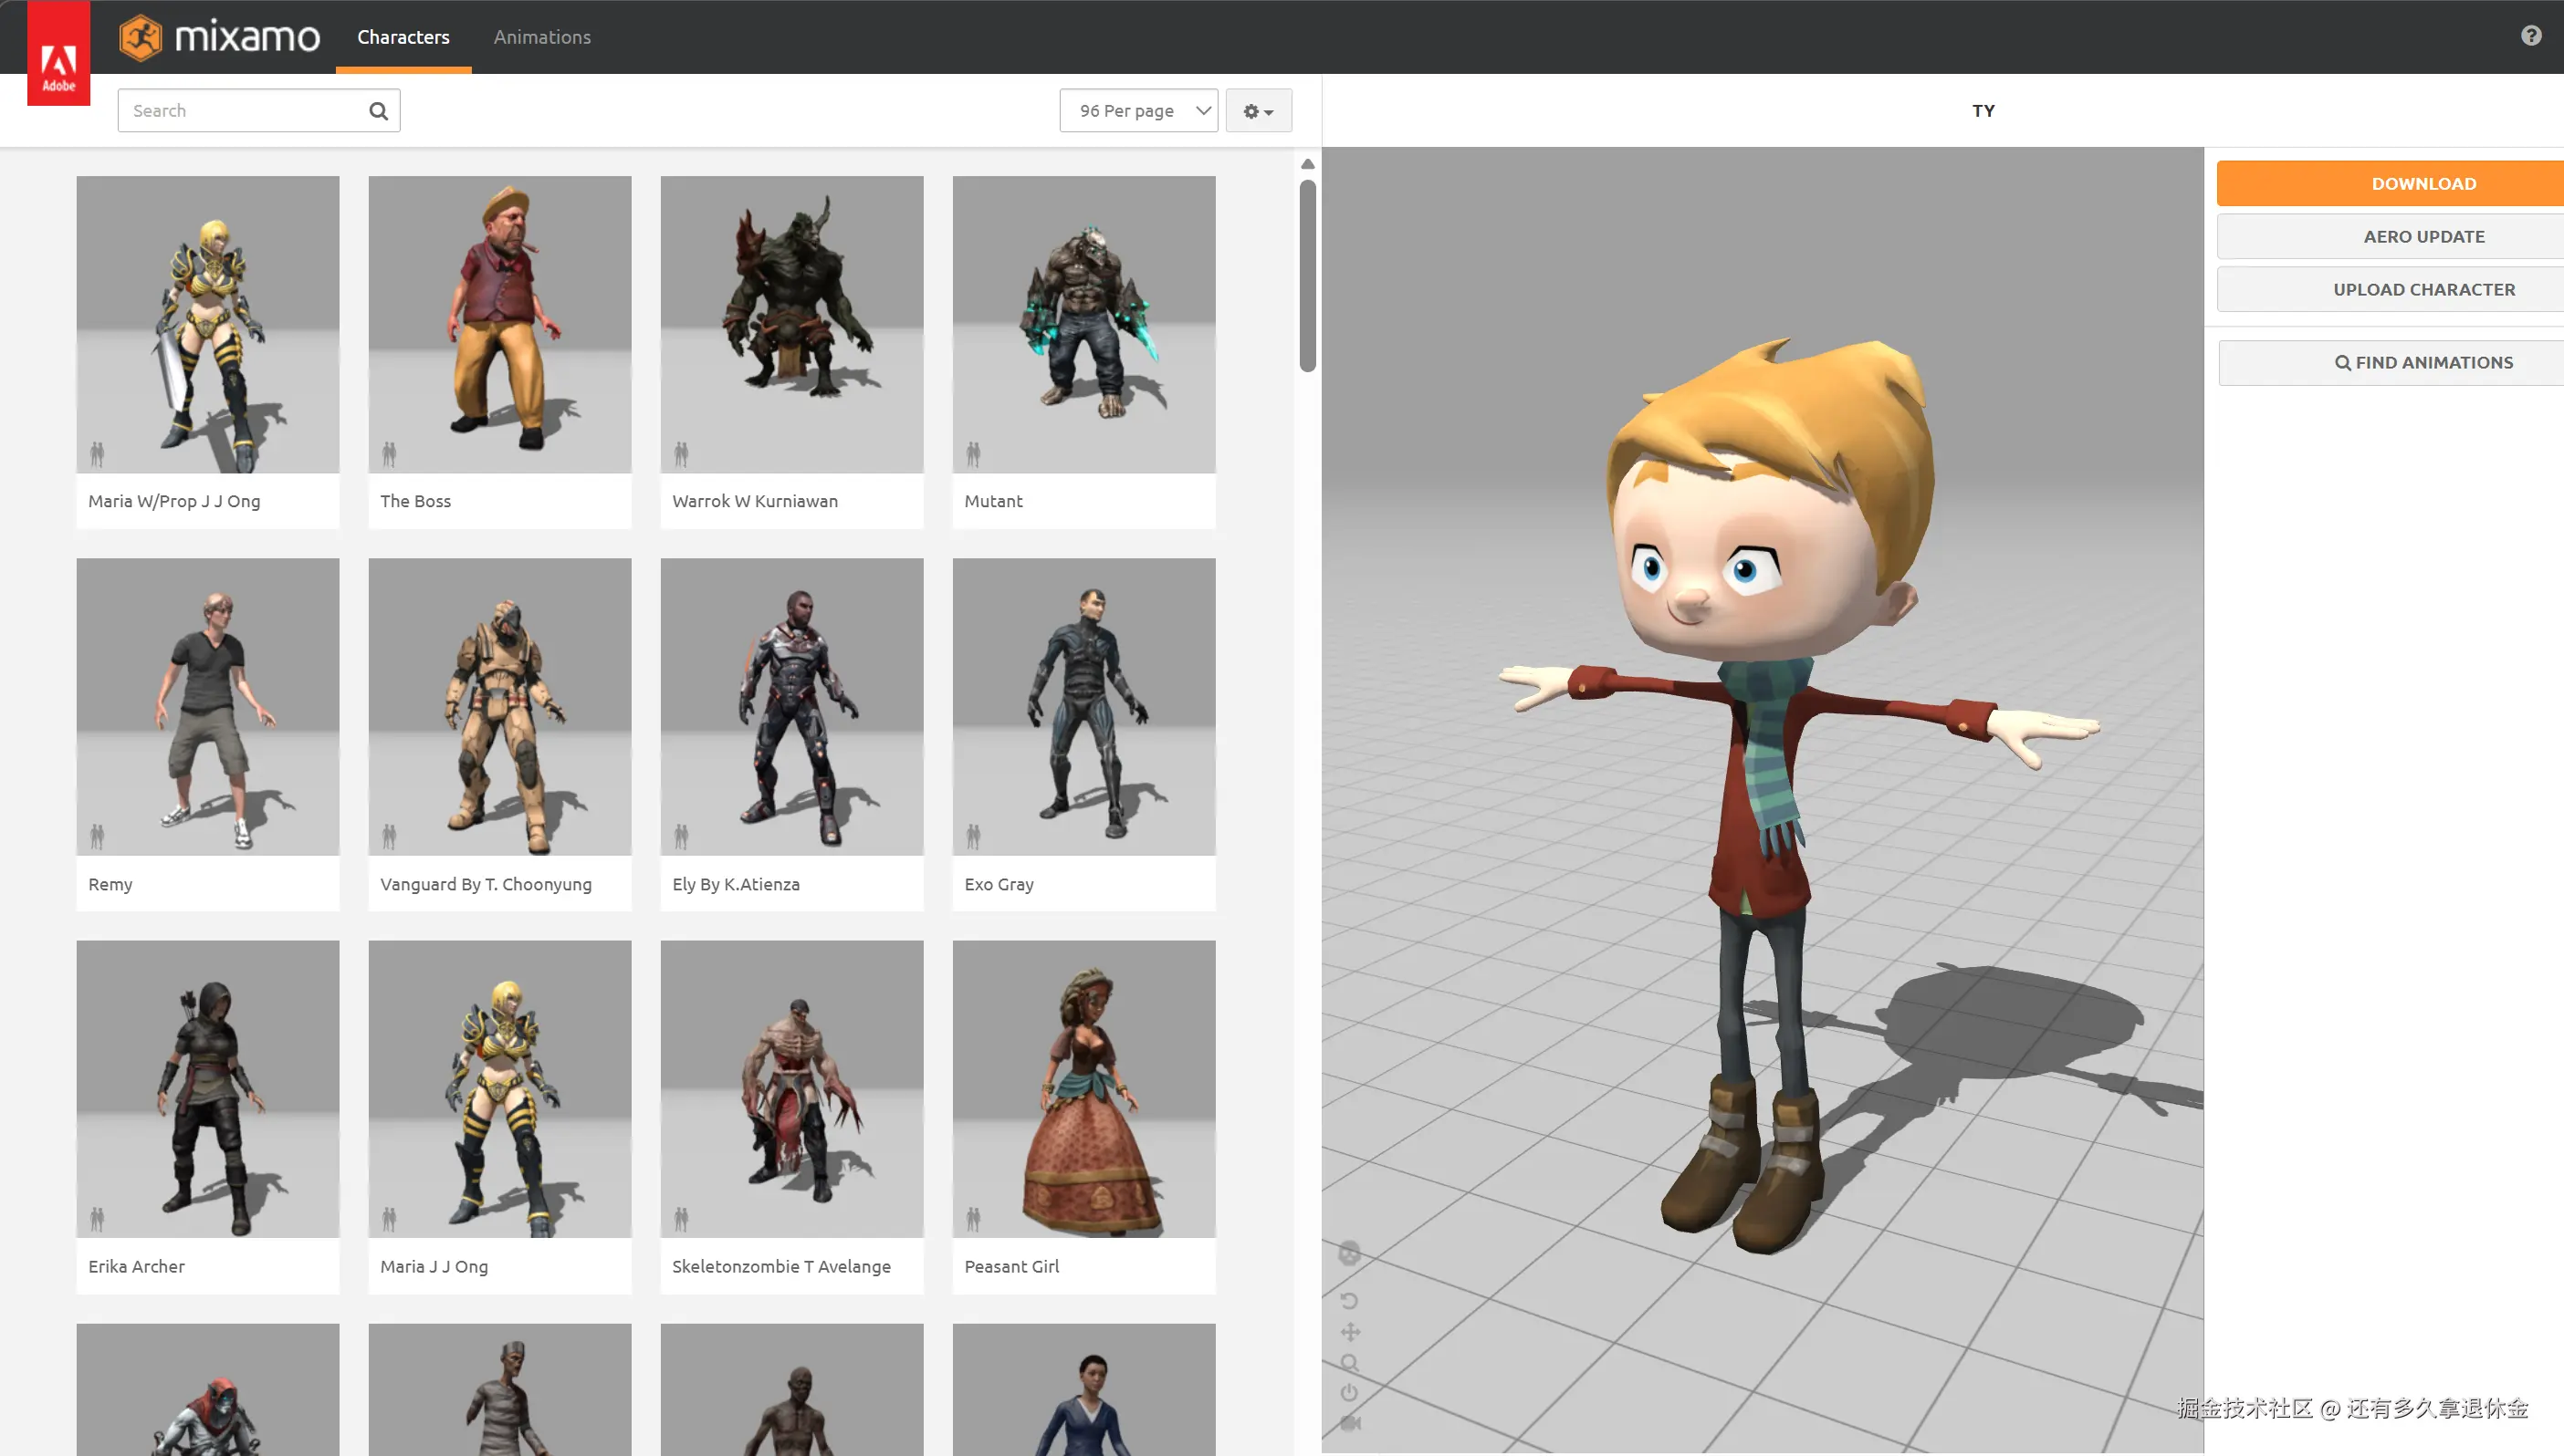Switch to the Animations tab
This screenshot has height=1456, width=2564.
[542, 37]
